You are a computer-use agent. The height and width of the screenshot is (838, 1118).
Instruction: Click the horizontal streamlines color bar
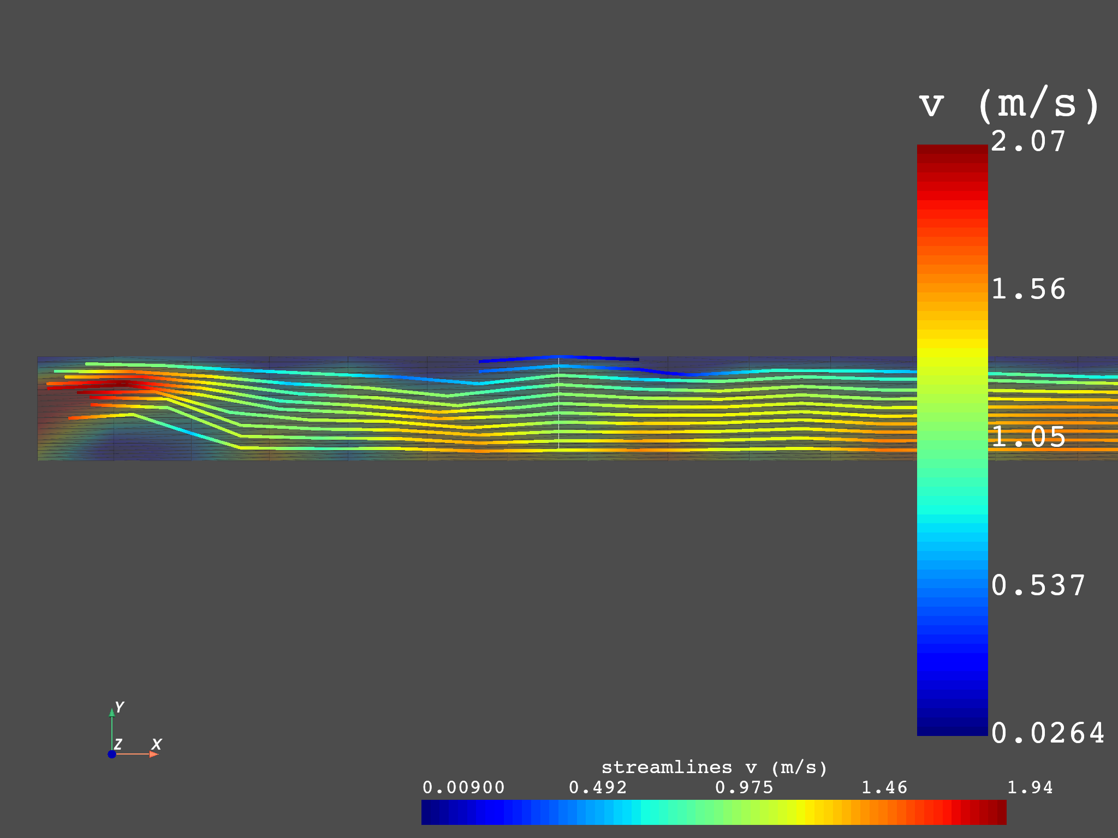point(713,812)
